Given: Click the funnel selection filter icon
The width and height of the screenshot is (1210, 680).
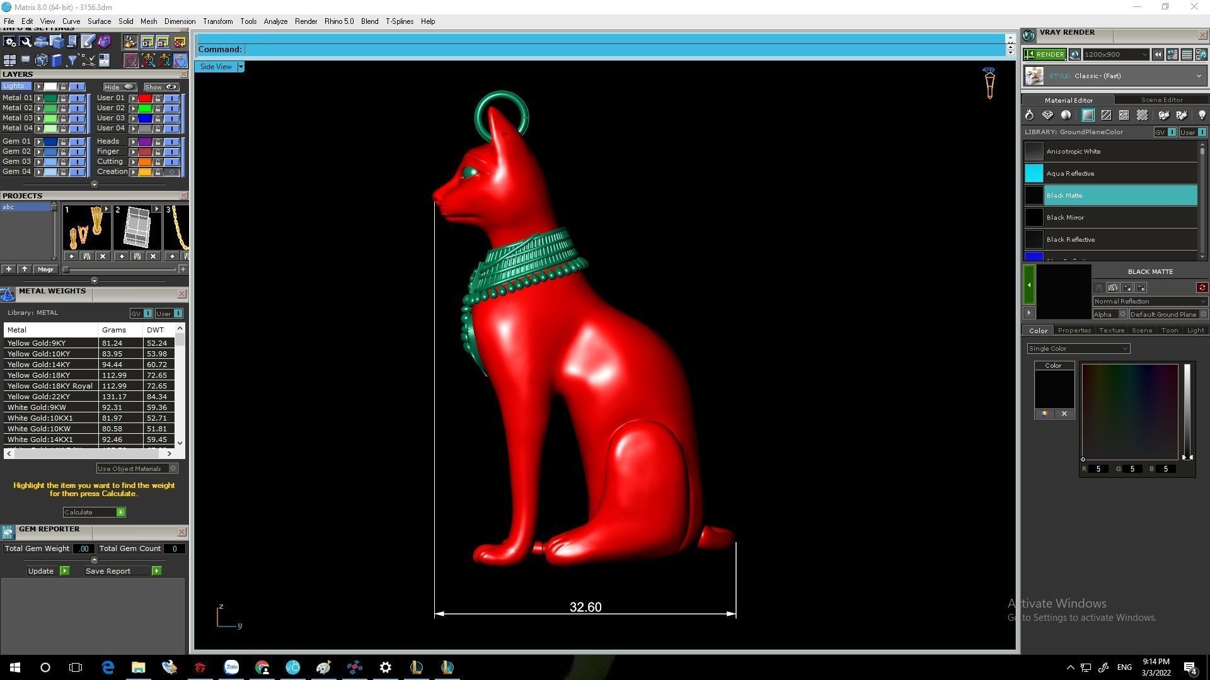Looking at the screenshot, I should point(72,60).
